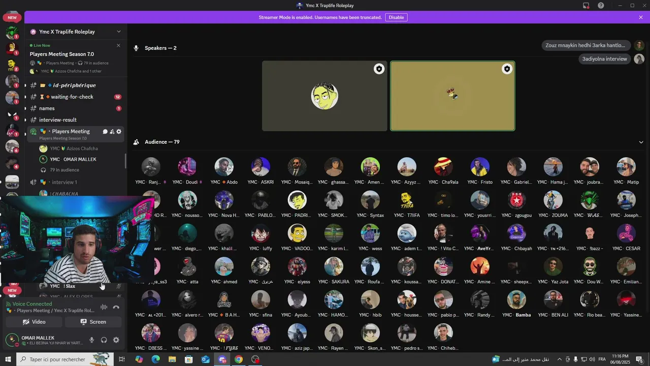Close the Live Now stage notice
650x366 pixels.
coord(118,45)
